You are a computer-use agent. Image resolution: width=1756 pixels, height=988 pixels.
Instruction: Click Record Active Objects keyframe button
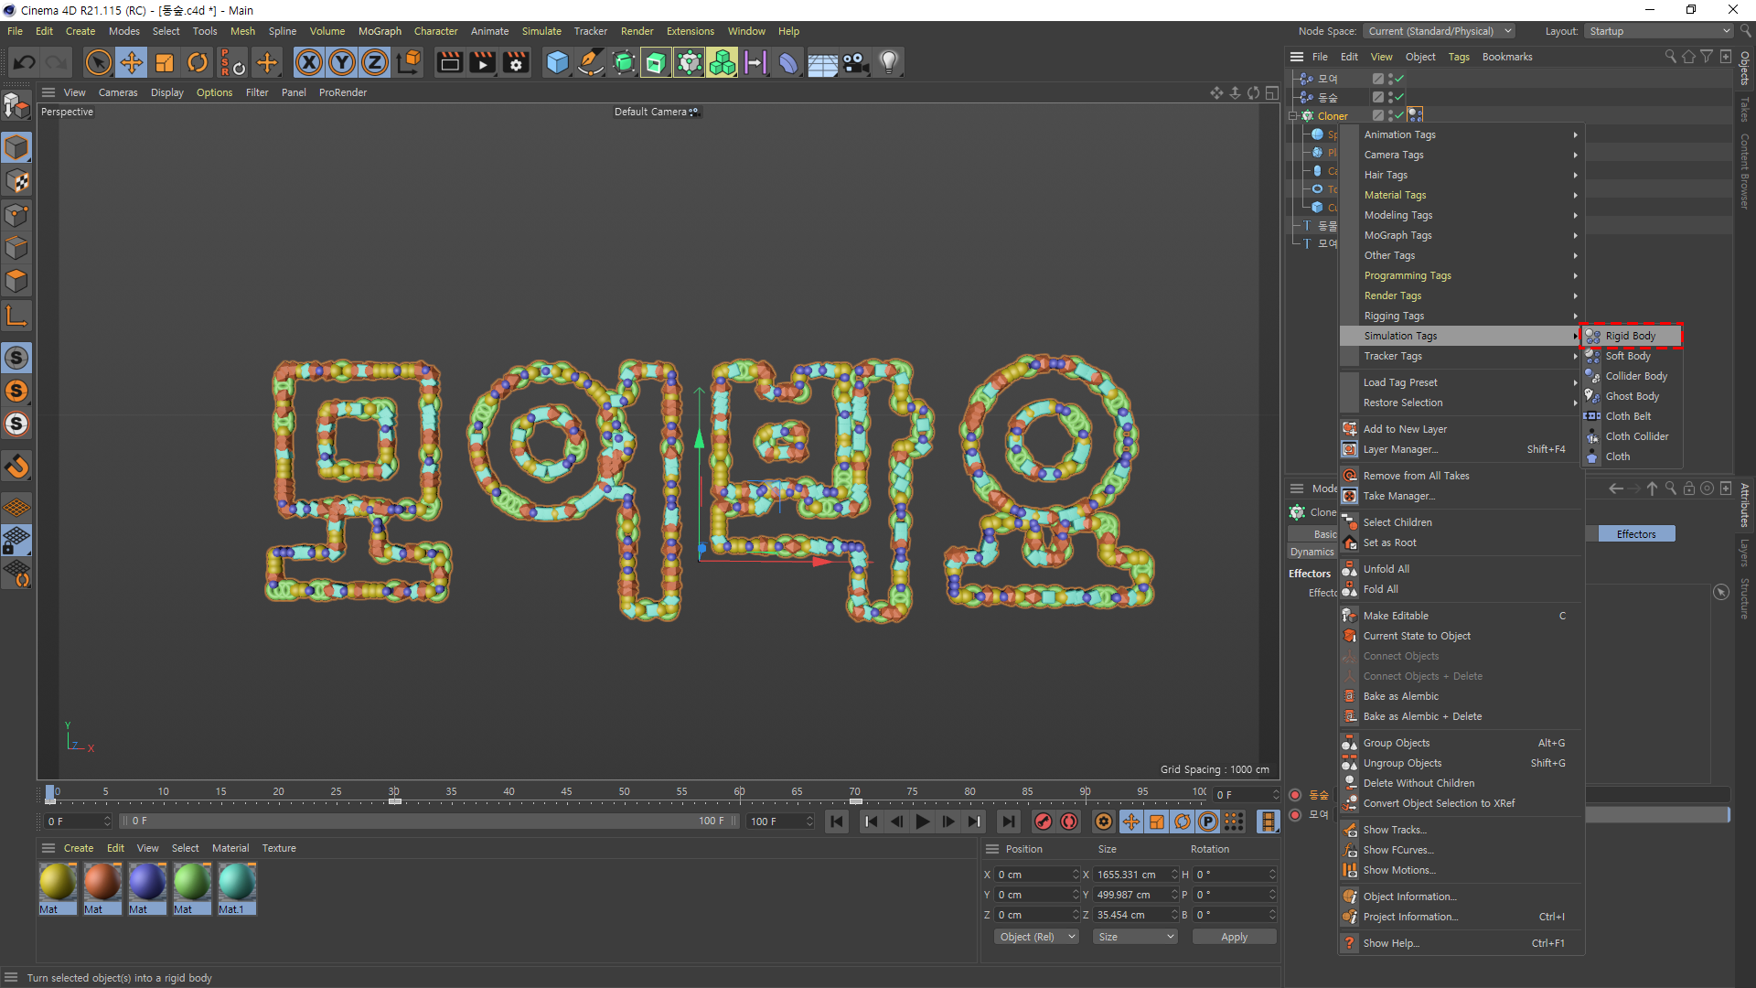point(1044,822)
